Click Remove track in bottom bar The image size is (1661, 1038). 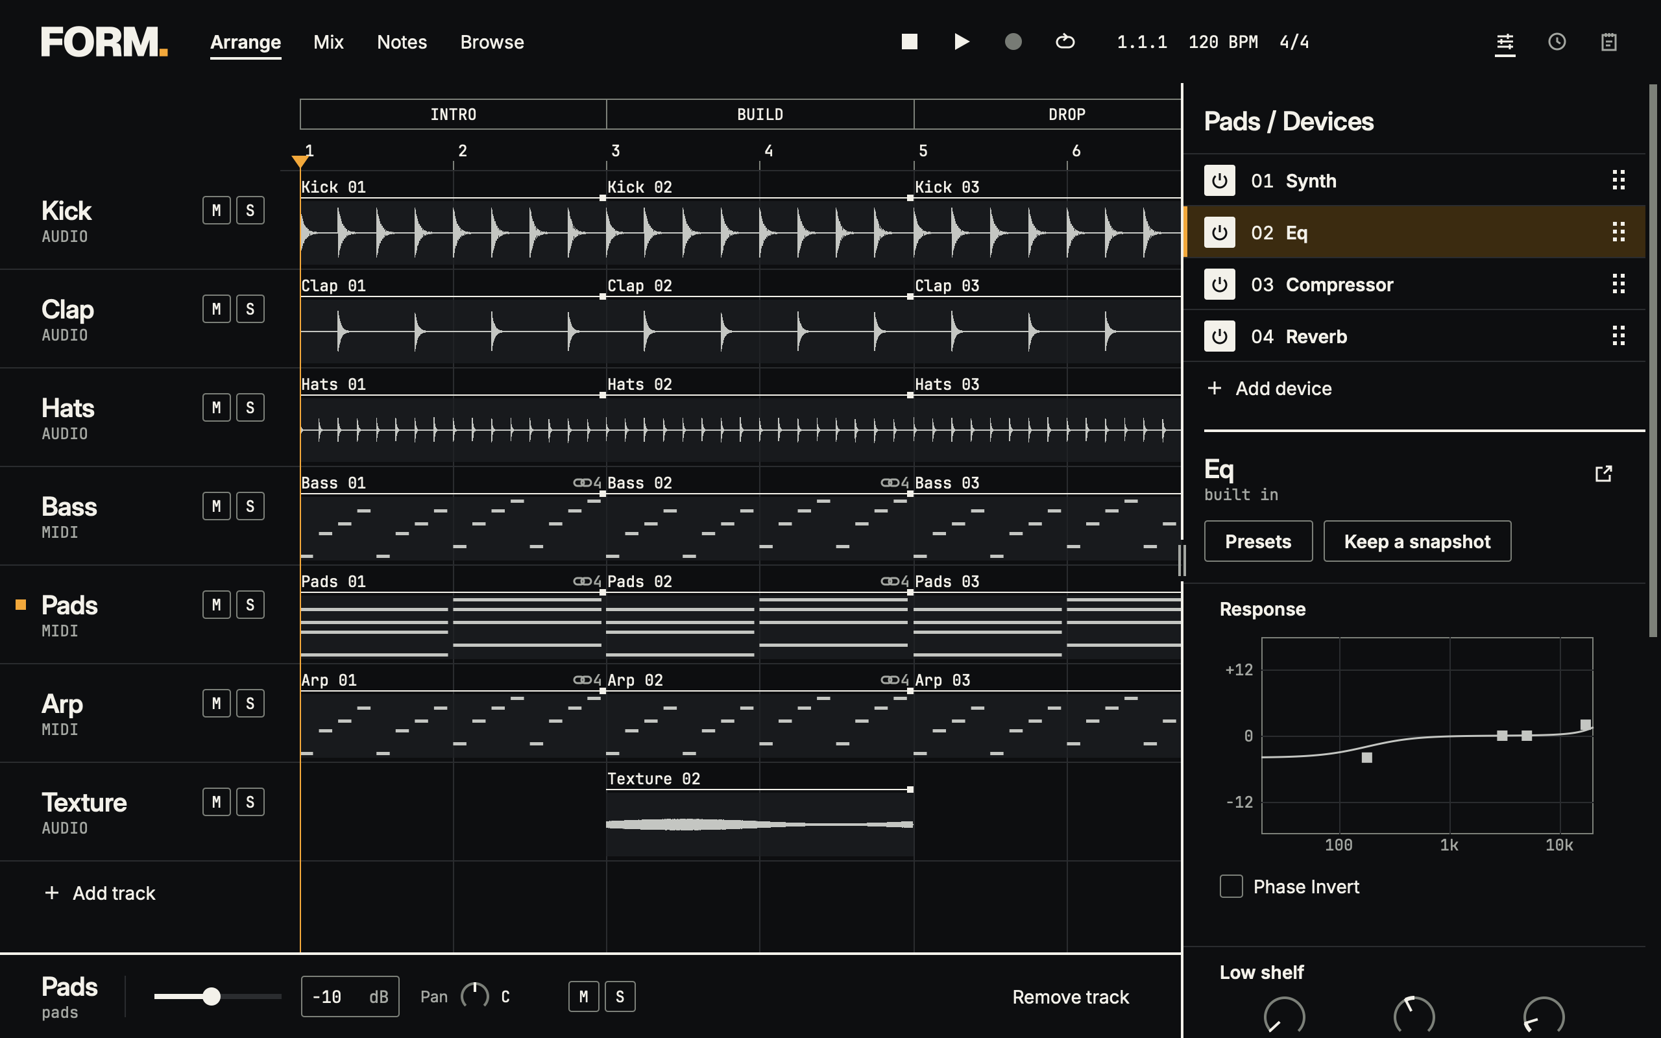coord(1071,997)
